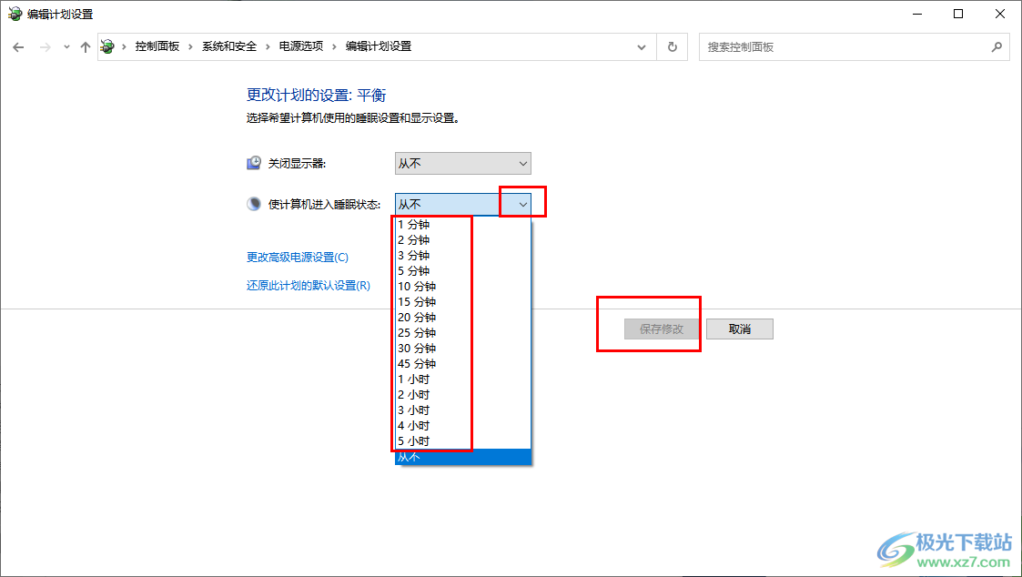Viewport: 1022px width, 577px height.
Task: Go up one level with up arrow
Action: (x=86, y=47)
